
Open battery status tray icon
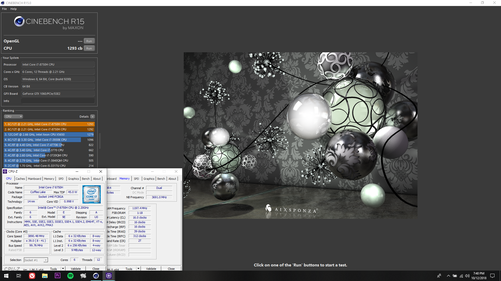point(455,276)
